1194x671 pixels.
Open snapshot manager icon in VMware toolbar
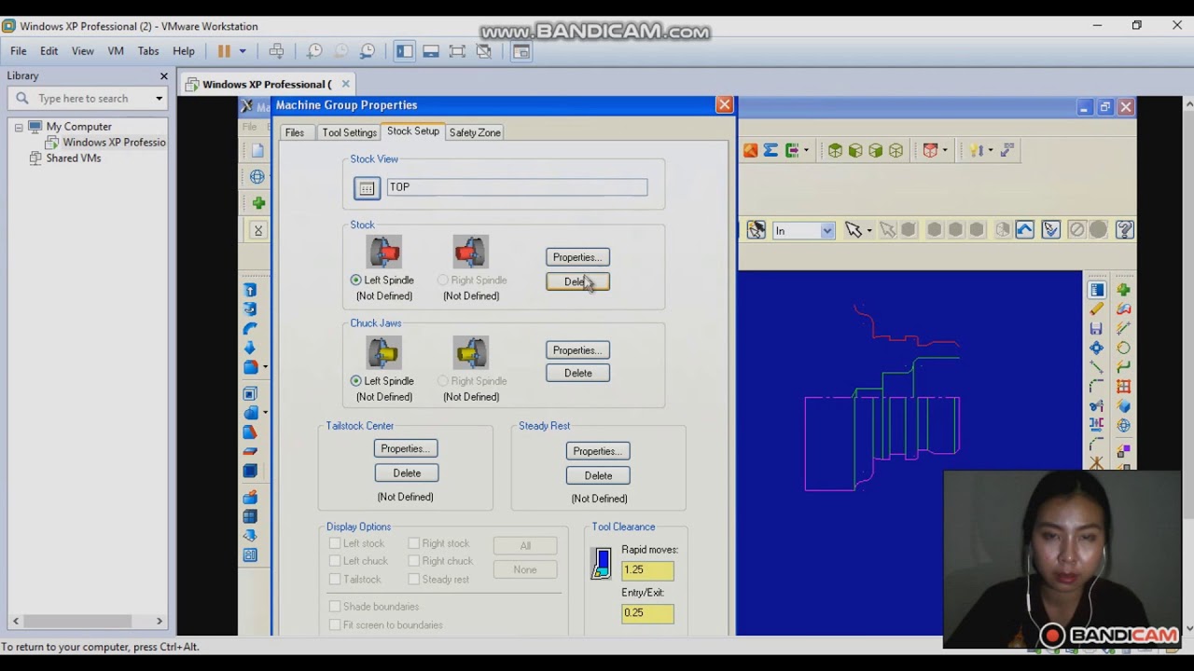pyautogui.click(x=368, y=51)
